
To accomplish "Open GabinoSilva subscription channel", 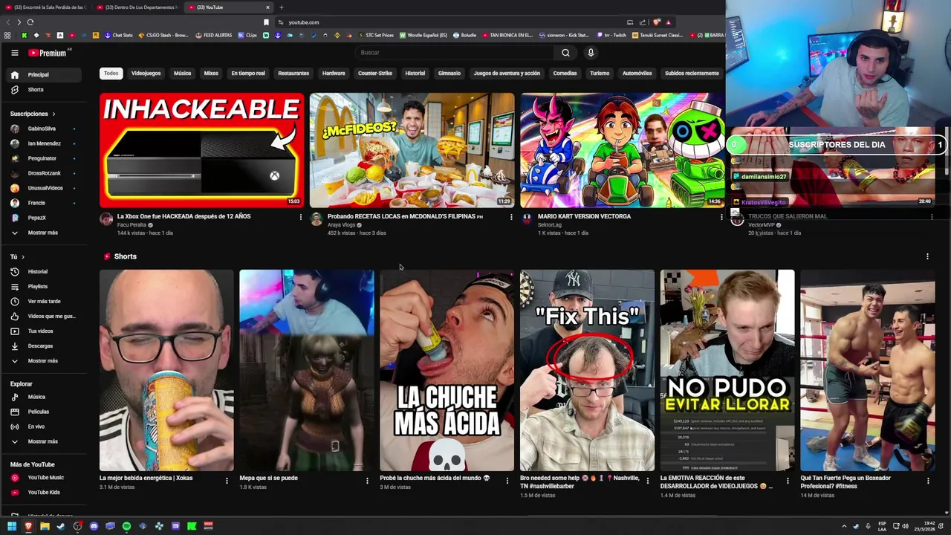I will (x=42, y=129).
